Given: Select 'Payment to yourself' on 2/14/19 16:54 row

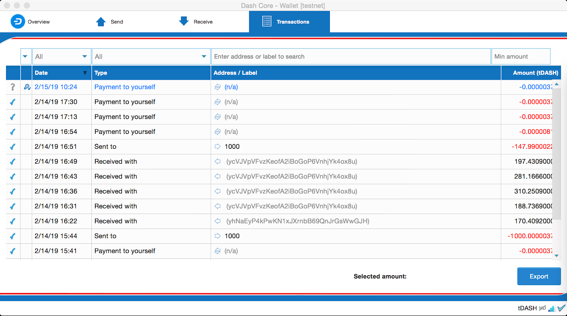Looking at the screenshot, I should (x=125, y=131).
